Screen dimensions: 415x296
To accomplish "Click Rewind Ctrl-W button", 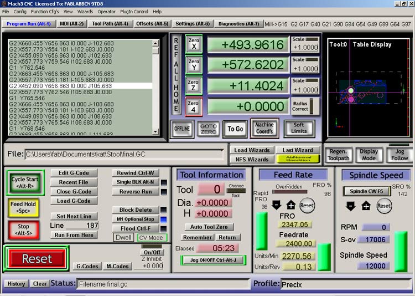I will coord(136,173).
